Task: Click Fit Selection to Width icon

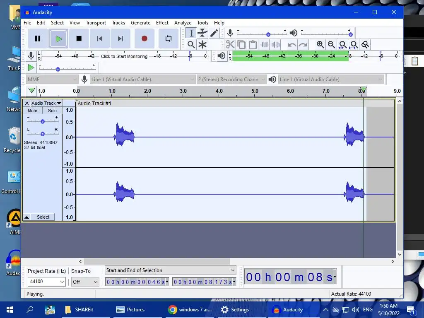Action: 342,44
